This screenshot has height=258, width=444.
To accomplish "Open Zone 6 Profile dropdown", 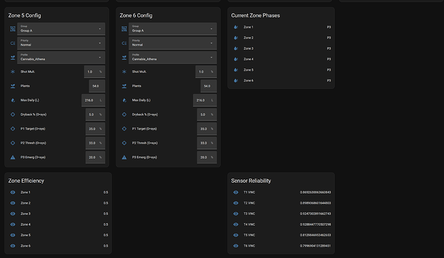I will click(x=172, y=57).
